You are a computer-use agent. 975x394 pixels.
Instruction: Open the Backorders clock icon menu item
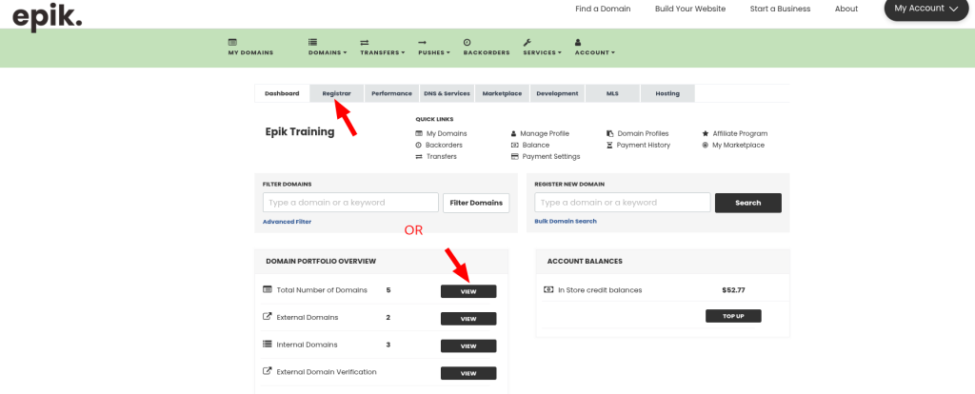click(x=486, y=48)
